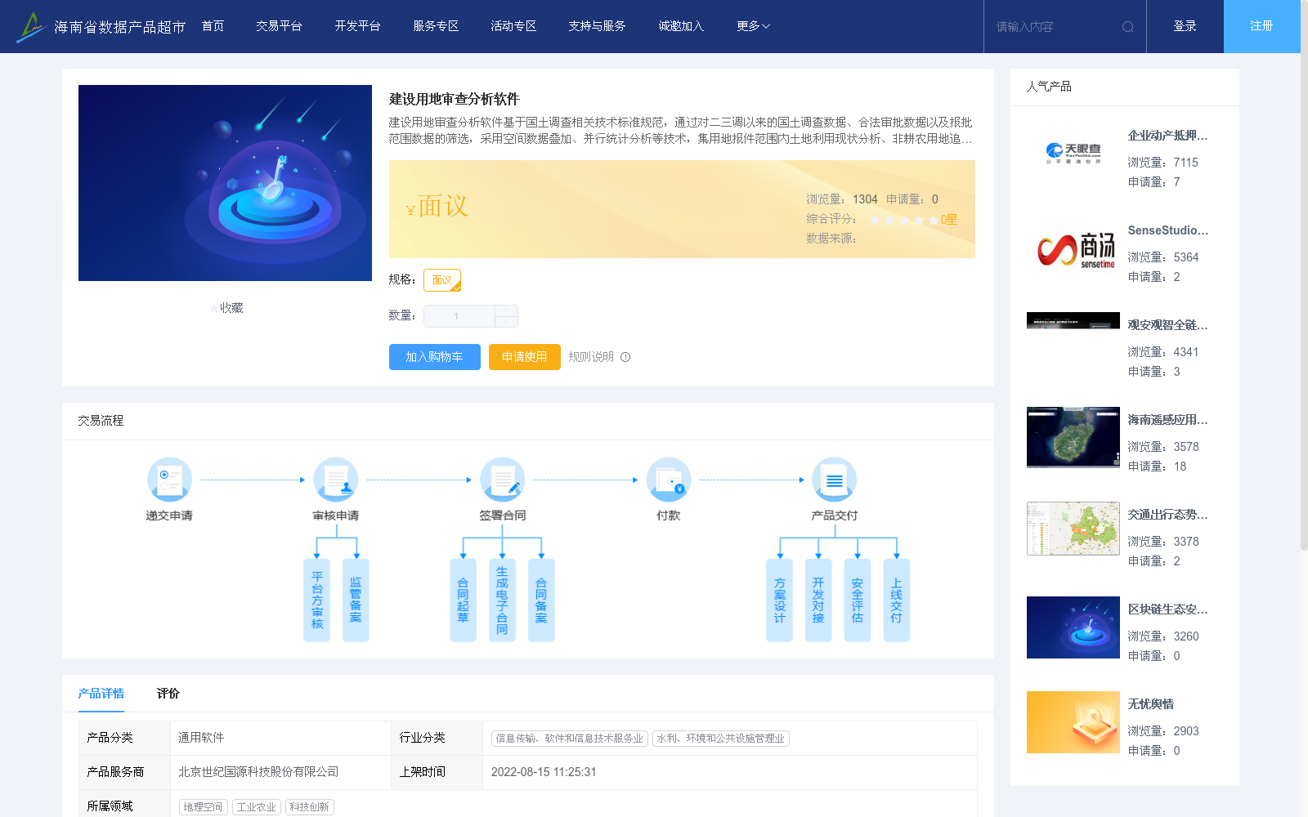Screen dimensions: 1308x817
Task: Click the 规则说明 info icon
Action: click(x=625, y=357)
